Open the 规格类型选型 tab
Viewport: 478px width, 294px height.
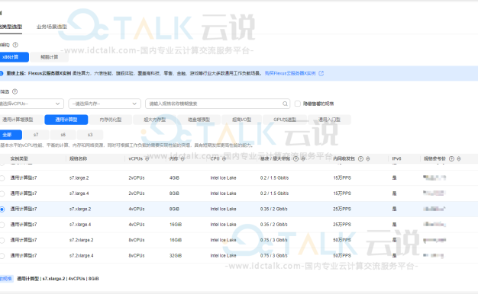point(11,27)
